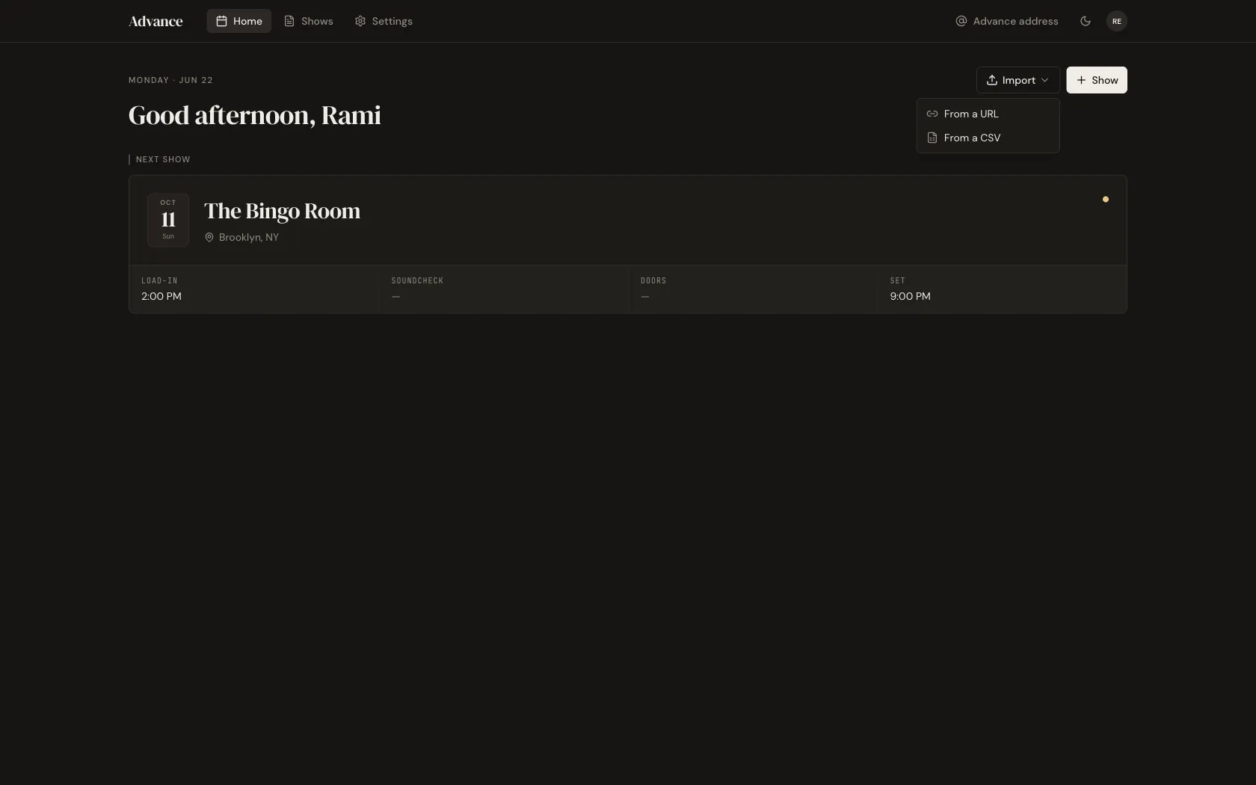The image size is (1256, 785).
Task: Click the Doors time cell
Action: [x=754, y=289]
